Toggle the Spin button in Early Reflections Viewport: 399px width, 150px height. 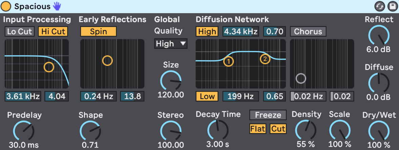[x=98, y=31]
